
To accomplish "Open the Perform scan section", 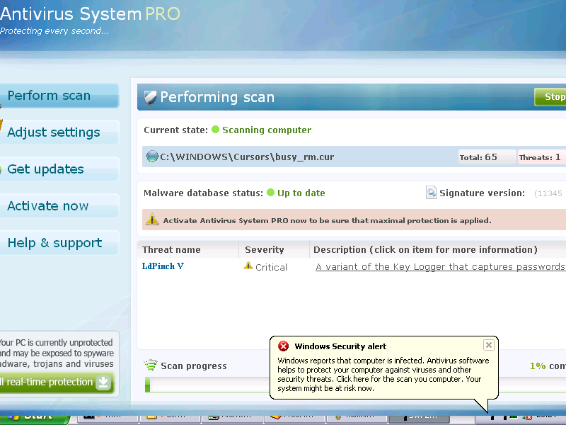I will 50,96.
